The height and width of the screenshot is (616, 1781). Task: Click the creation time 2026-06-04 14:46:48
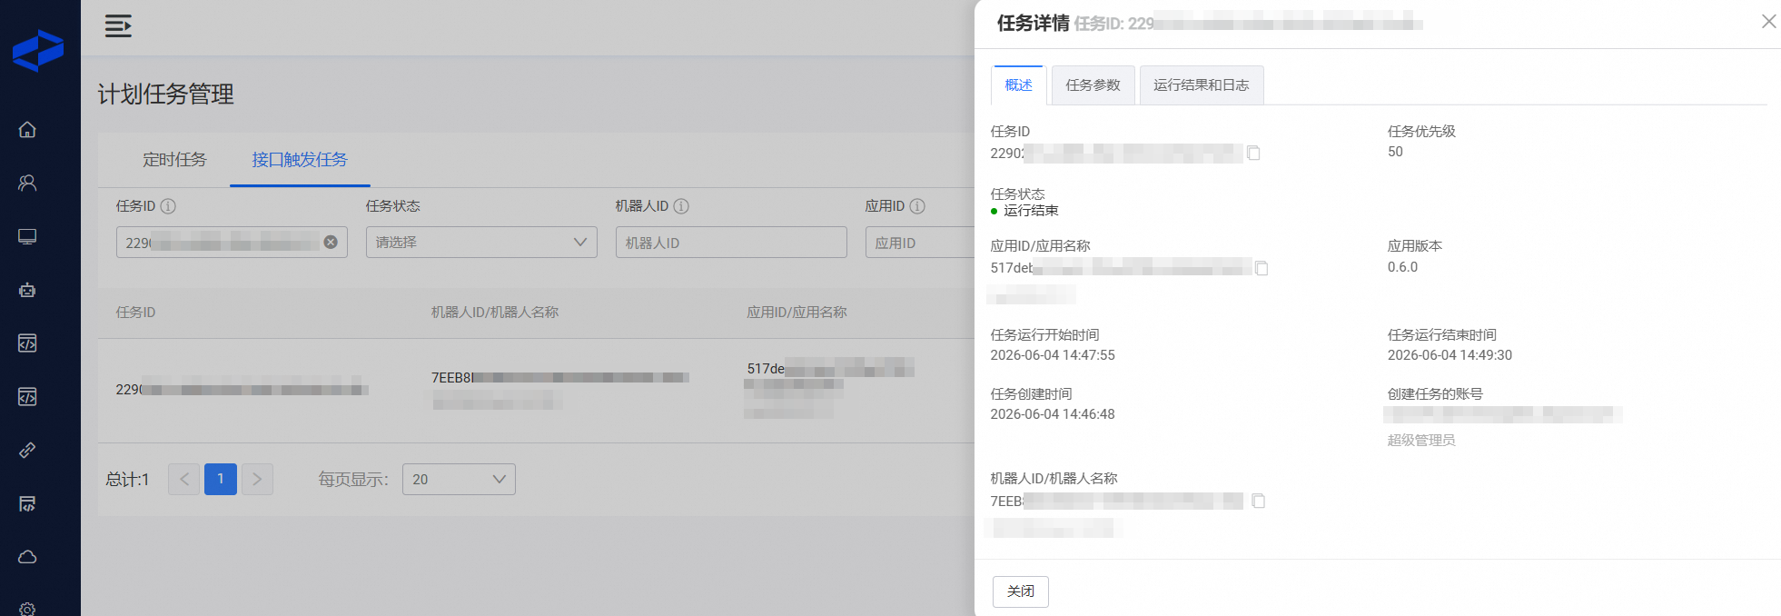(1053, 414)
